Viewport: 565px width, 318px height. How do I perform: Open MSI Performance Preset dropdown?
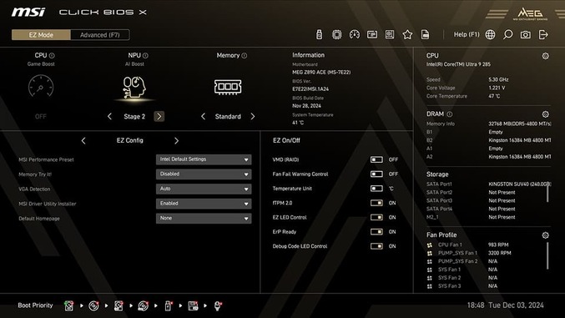coord(204,159)
